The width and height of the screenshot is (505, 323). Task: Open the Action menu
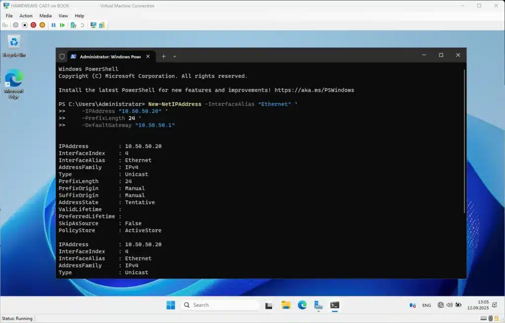pyautogui.click(x=26, y=16)
